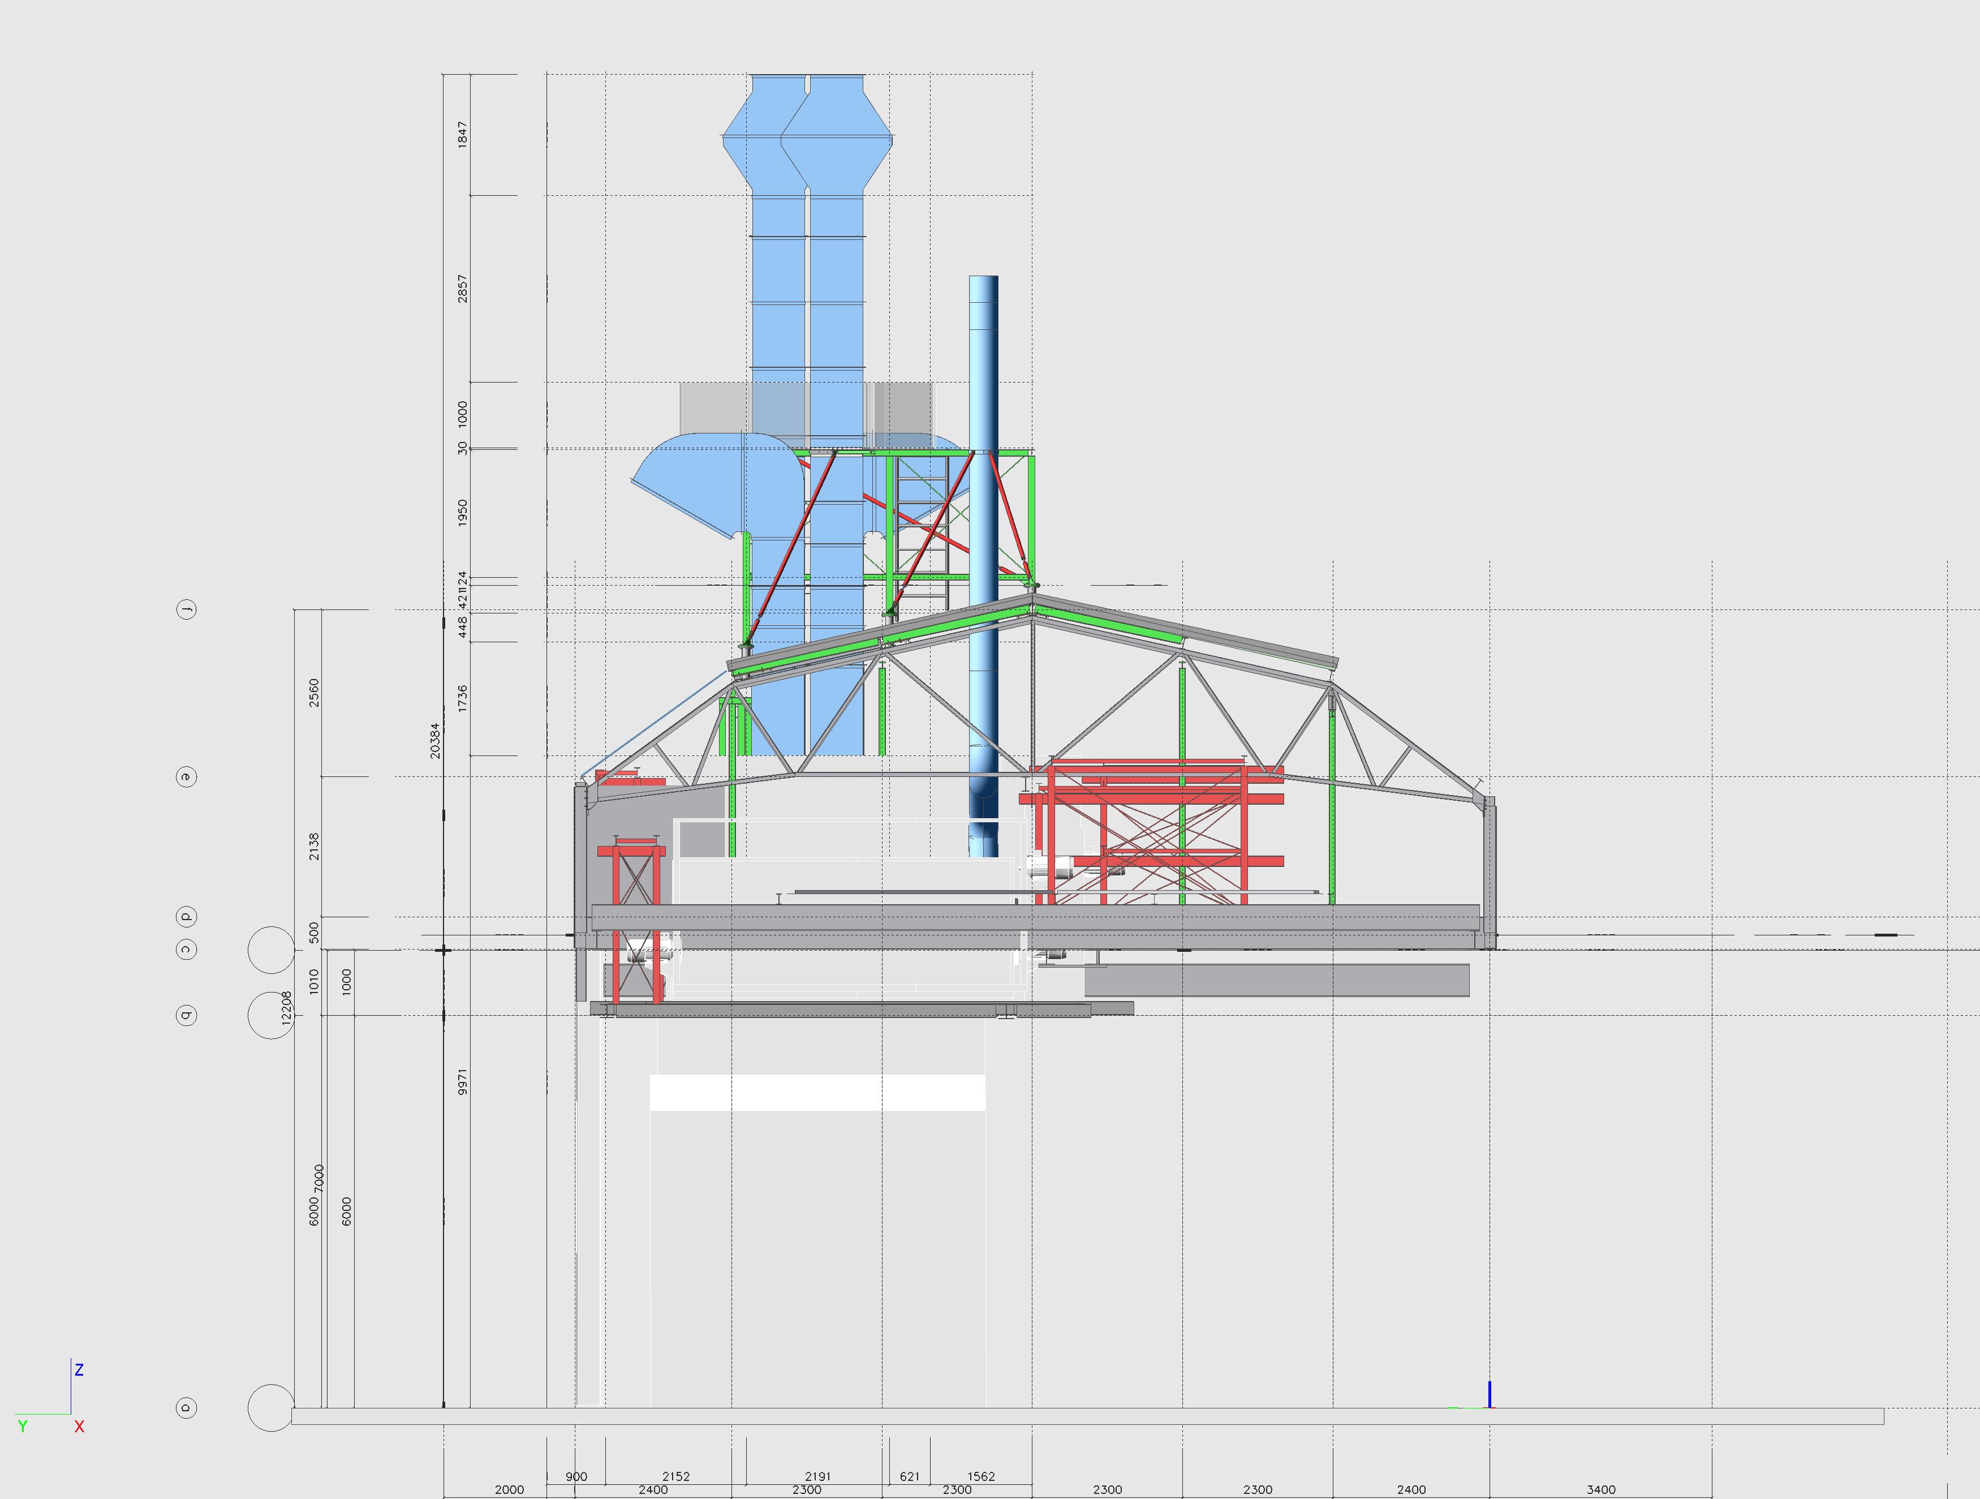
Task: Select the 1736 vertical dimension
Action: point(462,698)
